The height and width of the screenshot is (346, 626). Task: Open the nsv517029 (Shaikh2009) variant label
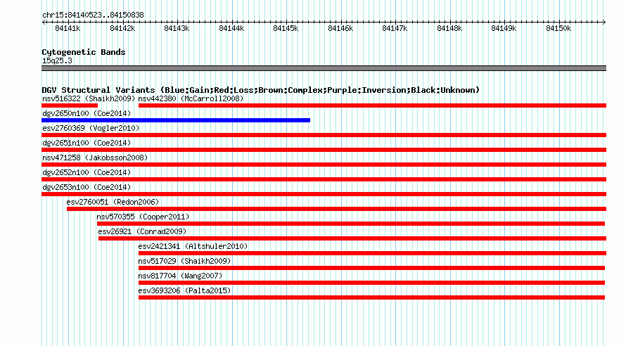[x=184, y=261]
